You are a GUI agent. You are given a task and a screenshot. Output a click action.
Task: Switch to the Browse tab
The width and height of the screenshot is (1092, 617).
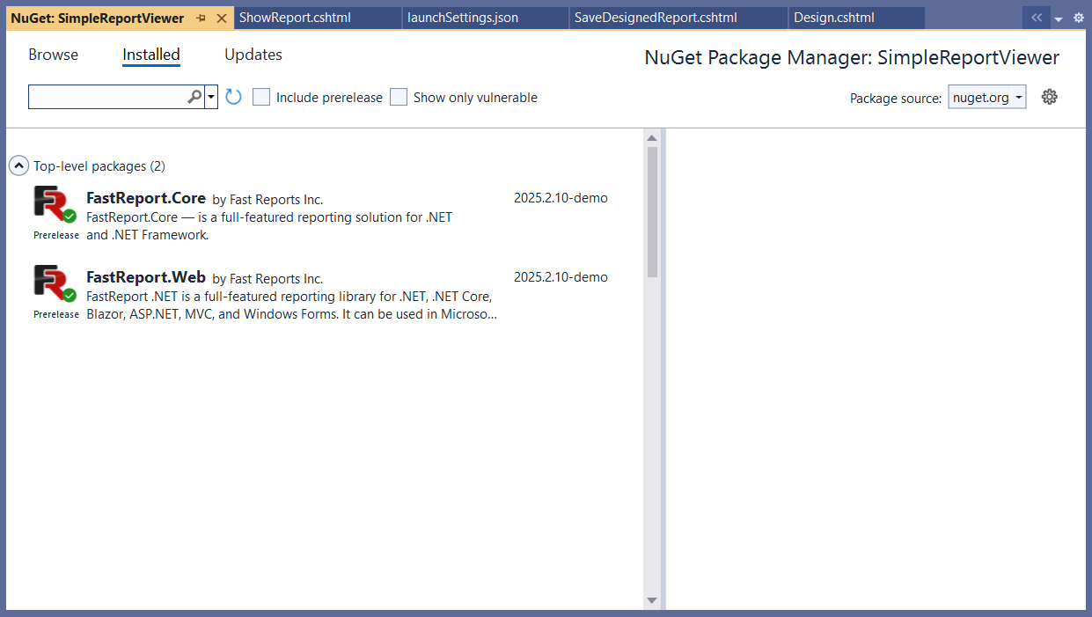point(53,55)
